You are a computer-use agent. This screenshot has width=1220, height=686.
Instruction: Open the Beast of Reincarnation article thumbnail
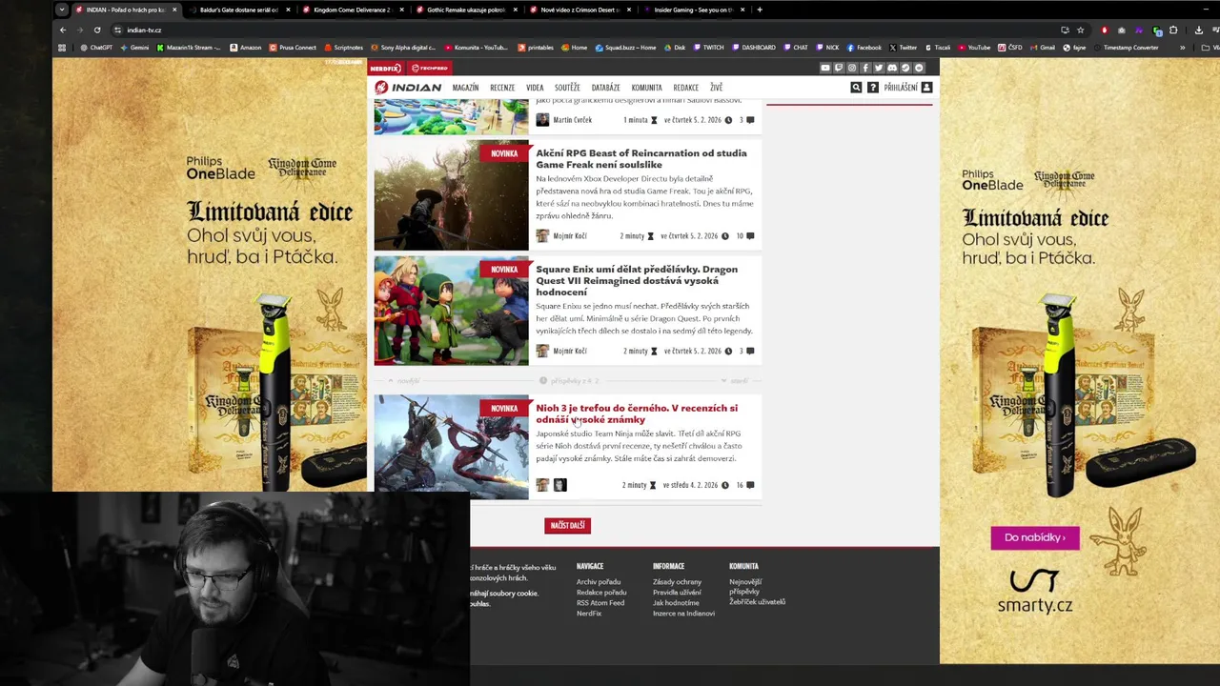tap(451, 196)
